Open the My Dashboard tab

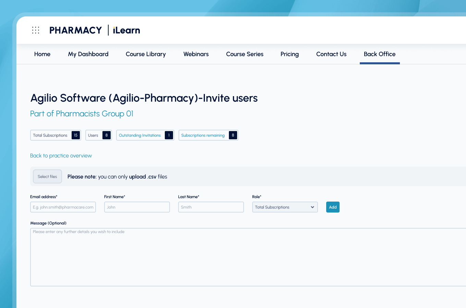tap(88, 54)
